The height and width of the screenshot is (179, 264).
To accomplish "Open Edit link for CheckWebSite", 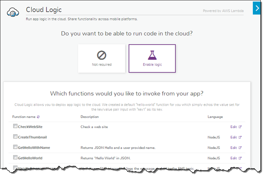I will (x=233, y=127).
